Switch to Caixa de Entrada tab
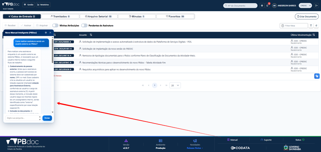 [x=22, y=16]
